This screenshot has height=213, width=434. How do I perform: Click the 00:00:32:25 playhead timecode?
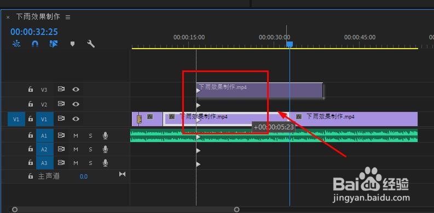click(x=34, y=32)
